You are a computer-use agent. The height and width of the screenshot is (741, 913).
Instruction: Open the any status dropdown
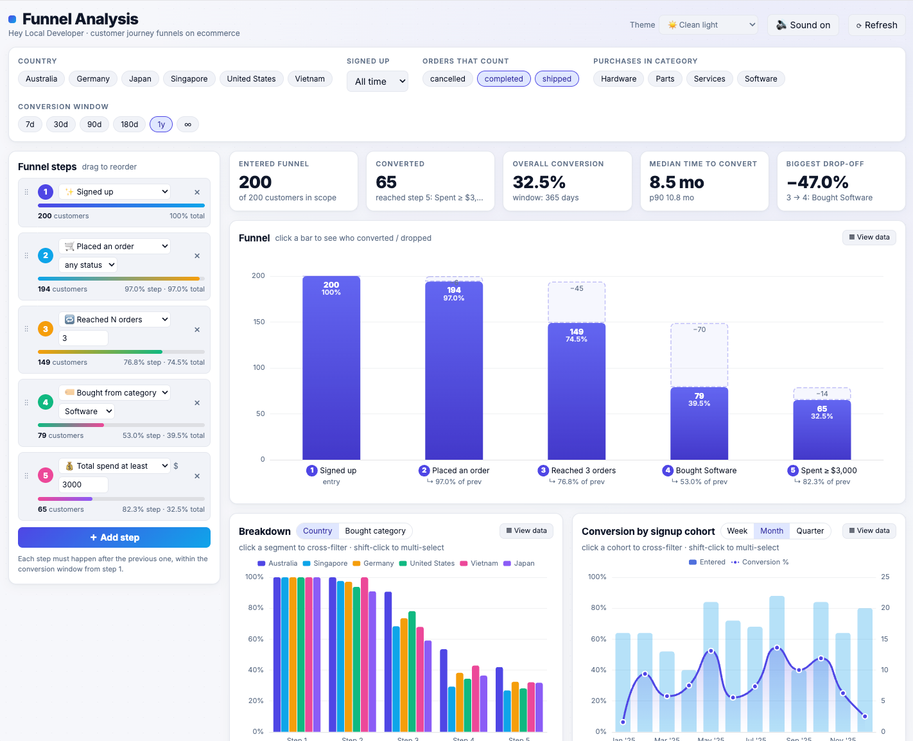89,265
